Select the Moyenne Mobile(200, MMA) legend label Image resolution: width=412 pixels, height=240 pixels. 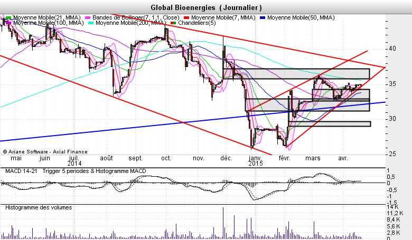point(131,23)
